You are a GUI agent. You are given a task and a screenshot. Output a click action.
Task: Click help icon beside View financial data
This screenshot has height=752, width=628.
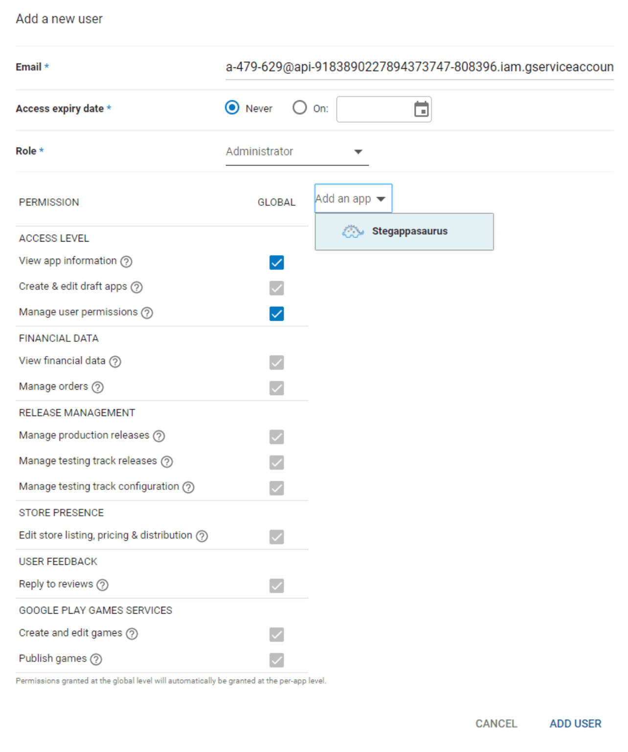[x=115, y=361]
